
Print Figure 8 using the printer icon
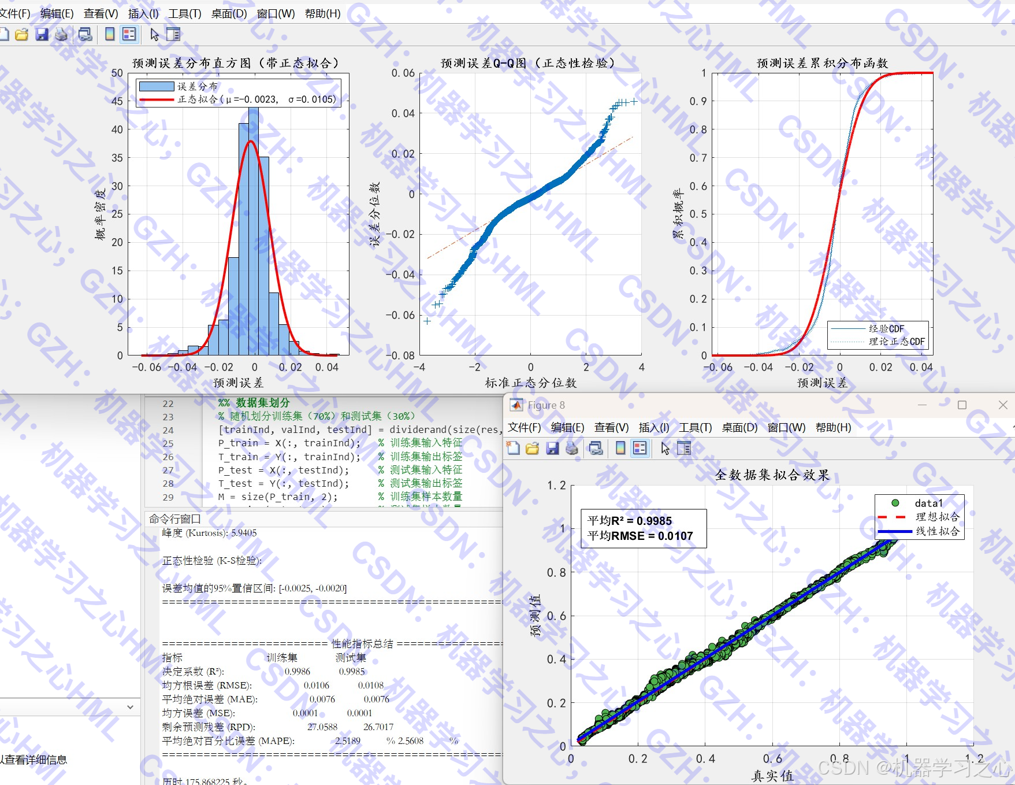point(571,449)
